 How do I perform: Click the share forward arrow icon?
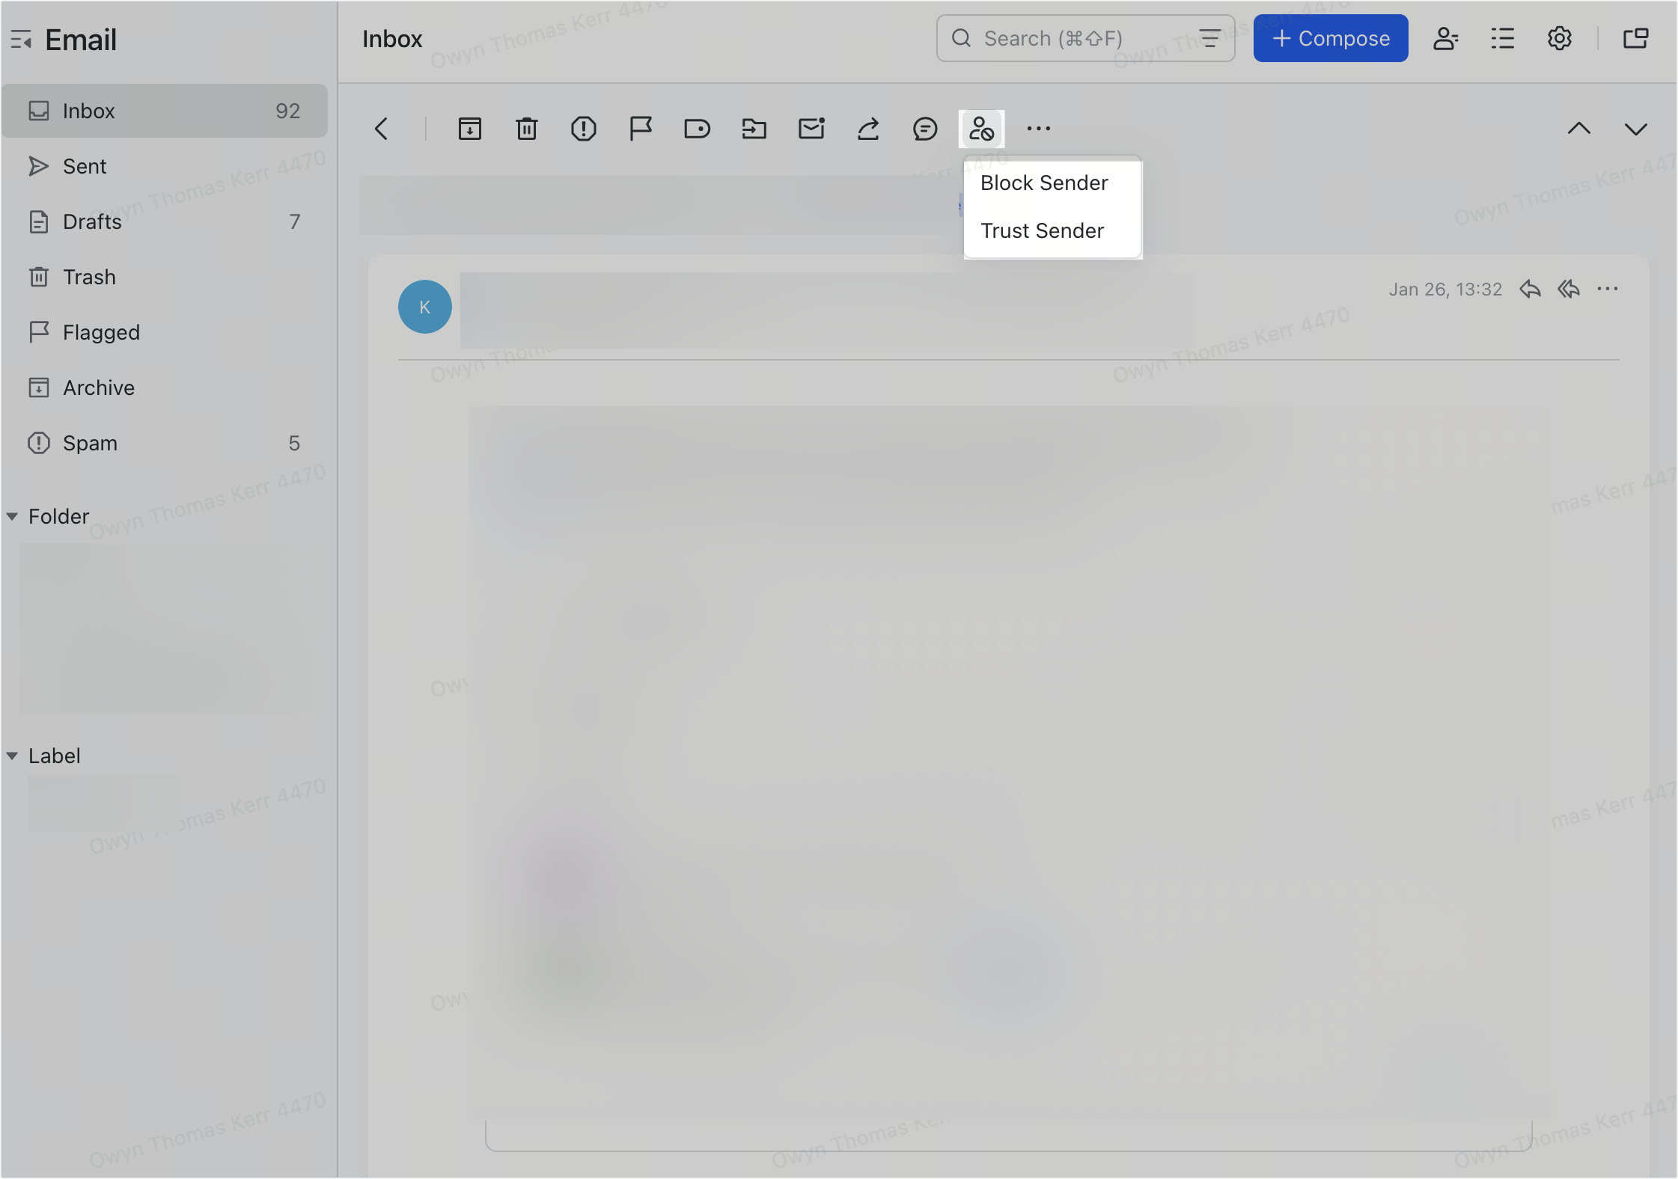867,129
